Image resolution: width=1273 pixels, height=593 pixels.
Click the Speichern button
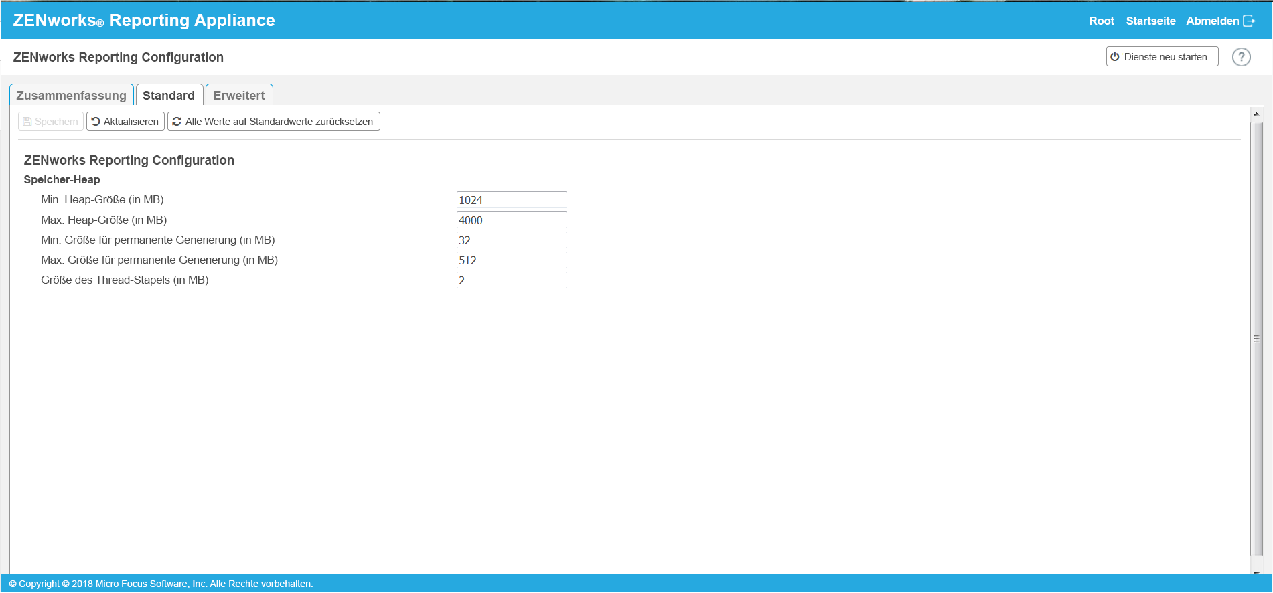(51, 121)
